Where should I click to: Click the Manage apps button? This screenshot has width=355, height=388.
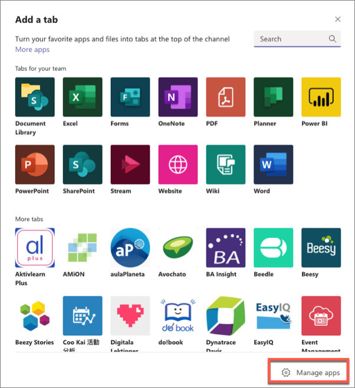tap(310, 373)
